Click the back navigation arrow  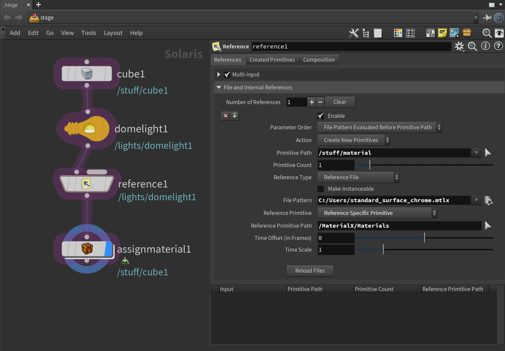7,18
